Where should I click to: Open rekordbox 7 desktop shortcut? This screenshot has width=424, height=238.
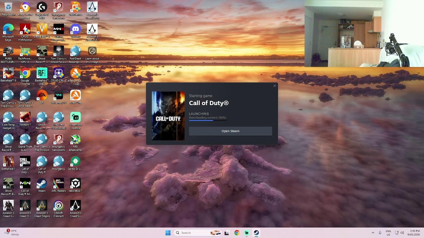click(x=75, y=185)
